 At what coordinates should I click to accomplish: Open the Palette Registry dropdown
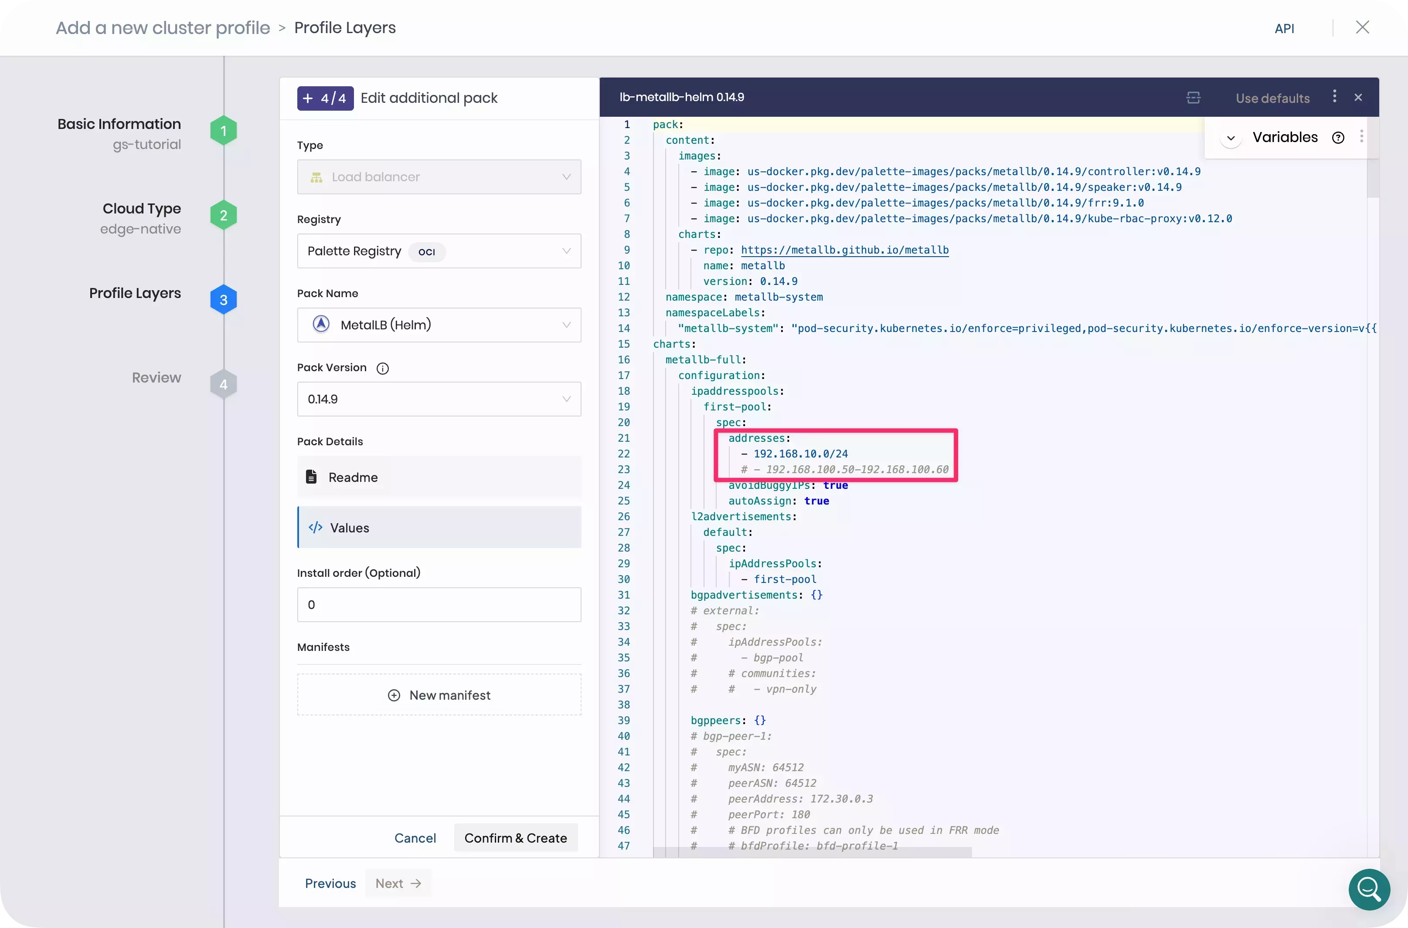pos(566,251)
